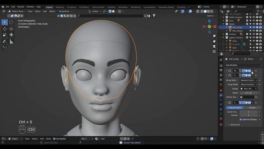Activate the Rotate tool
The height and width of the screenshot is (149, 264).
(x=11, y=29)
